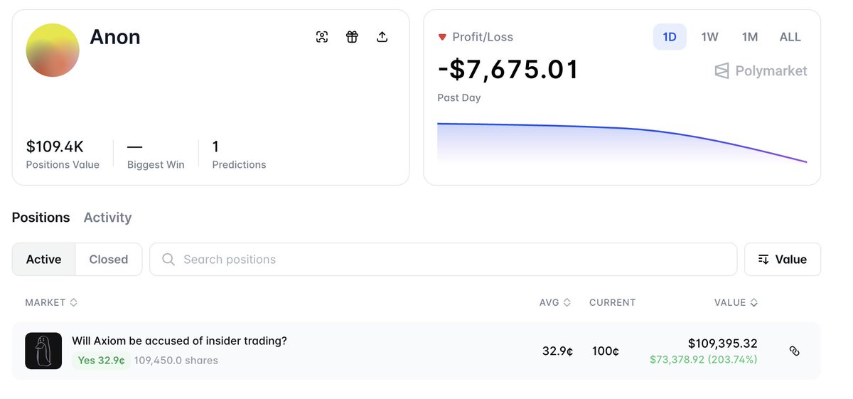Switch to the Activity tab

107,218
